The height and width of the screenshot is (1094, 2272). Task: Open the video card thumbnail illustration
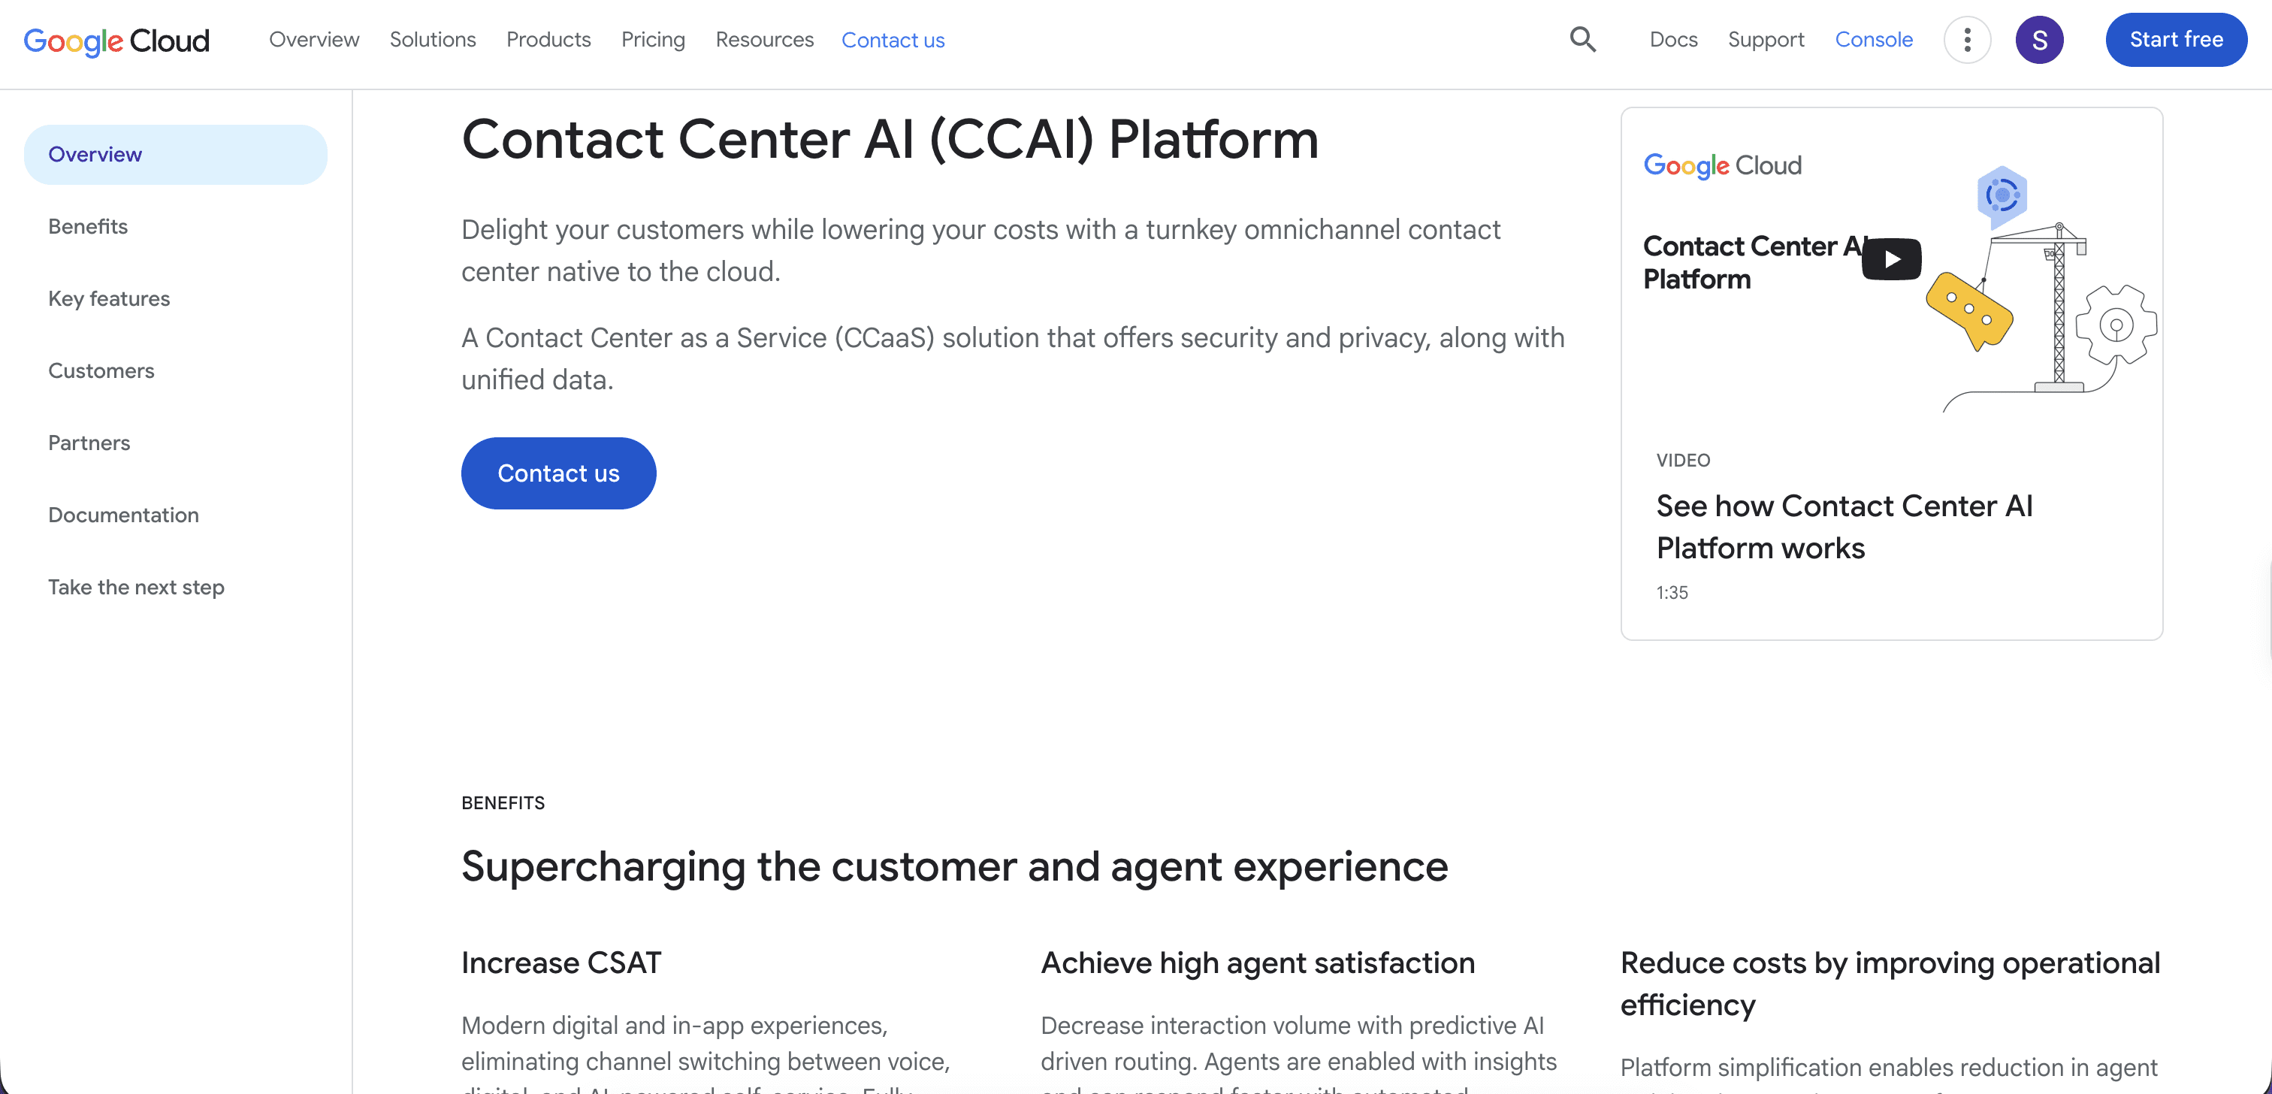coord(1891,273)
